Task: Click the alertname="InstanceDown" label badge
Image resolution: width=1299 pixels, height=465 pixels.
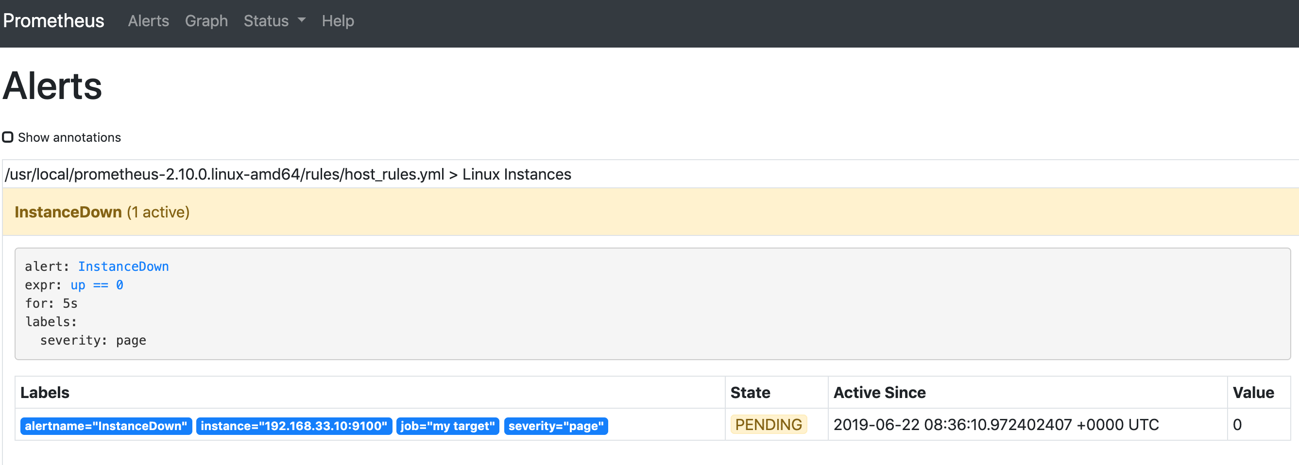Action: 106,426
